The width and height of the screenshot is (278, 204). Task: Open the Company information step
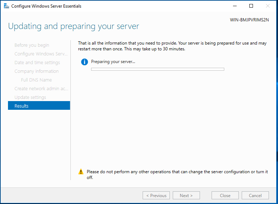pos(37,71)
